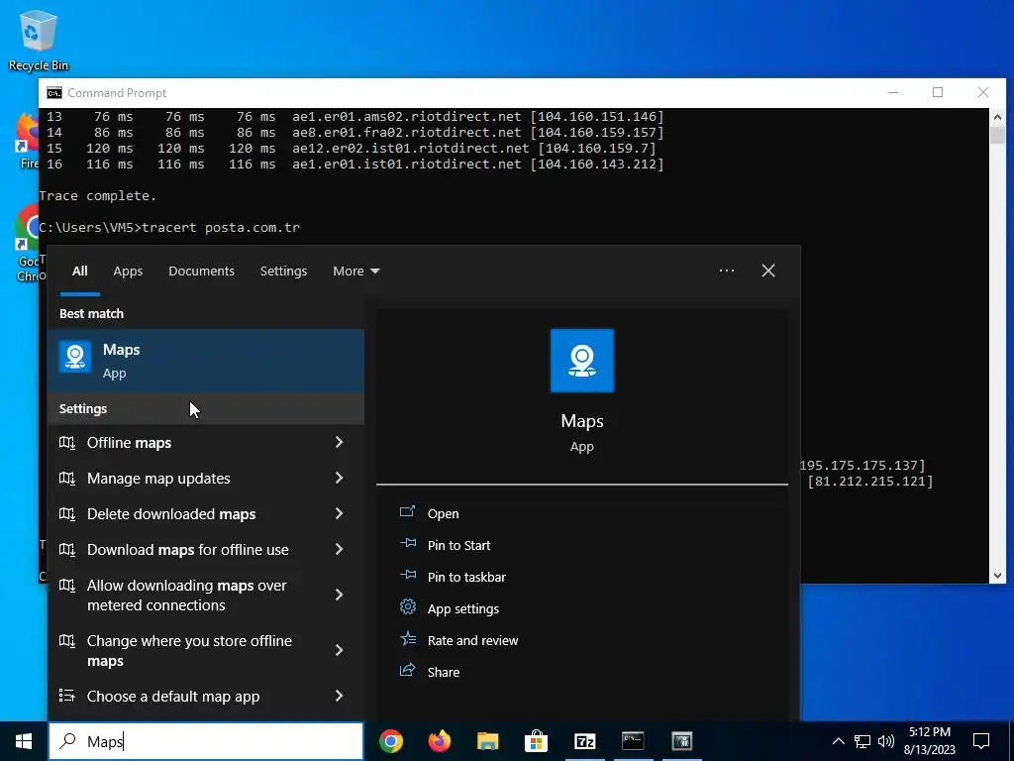Open App settings for Maps
This screenshot has width=1014, height=761.
point(463,608)
